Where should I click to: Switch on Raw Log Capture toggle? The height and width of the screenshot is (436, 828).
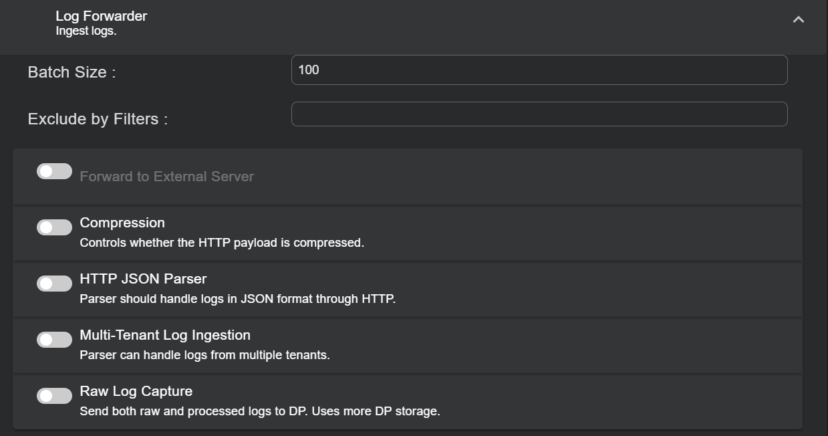pos(54,397)
